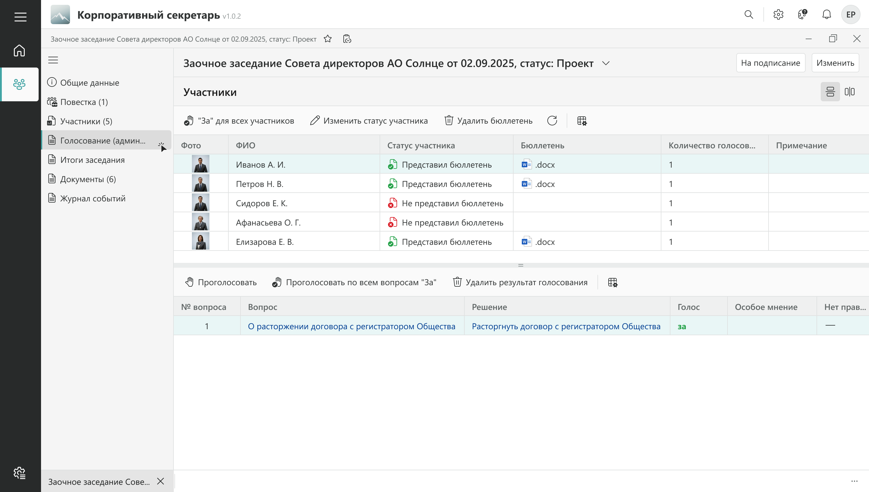Viewport: 869px width, 492px height.
Task: Open the main left hamburger menu
Action: click(20, 17)
